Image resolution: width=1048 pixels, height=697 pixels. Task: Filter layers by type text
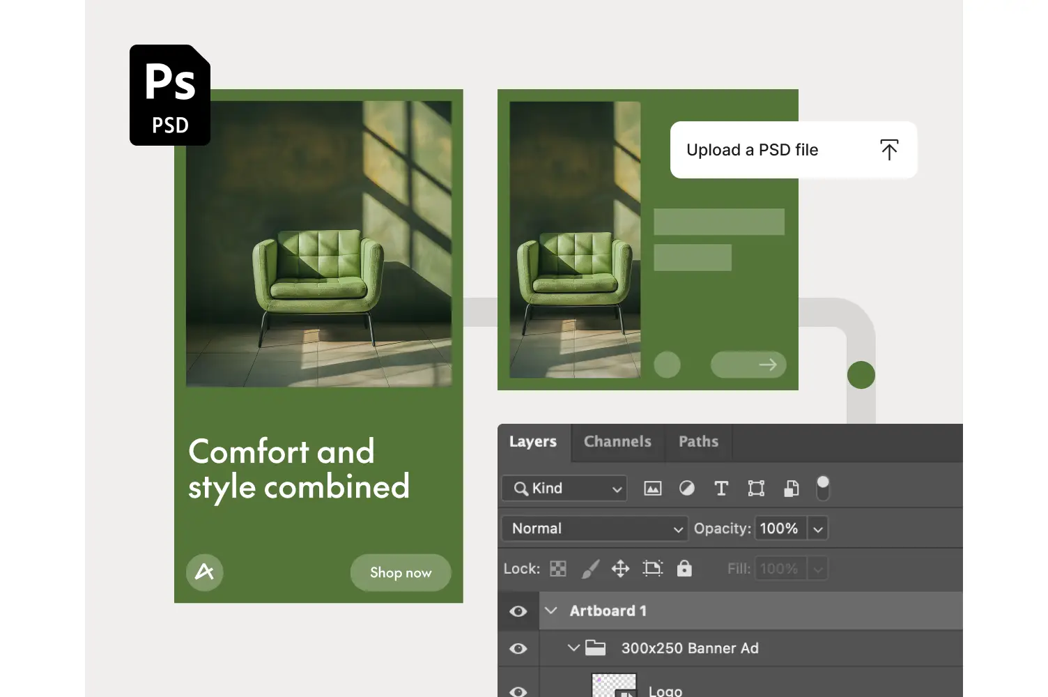tap(721, 488)
